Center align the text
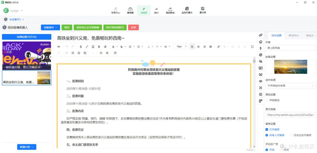Screen dimensions: 317x153 pos(198,47)
